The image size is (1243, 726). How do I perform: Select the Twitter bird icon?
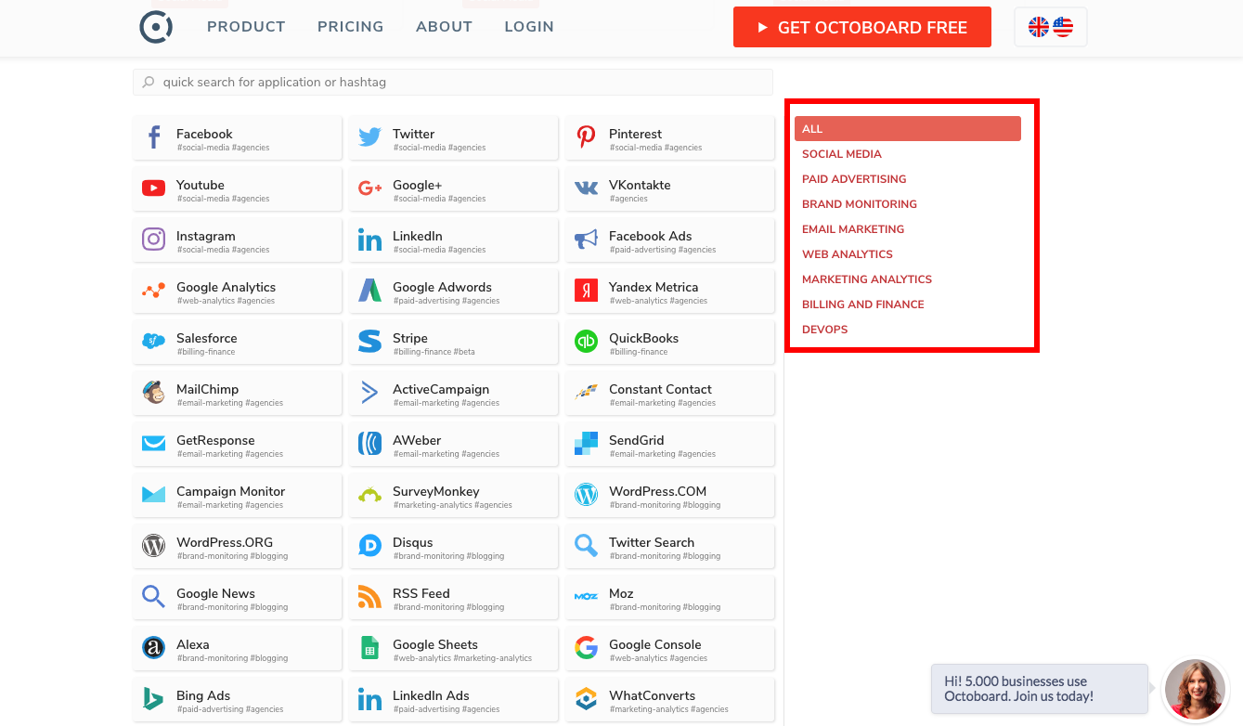pos(369,138)
